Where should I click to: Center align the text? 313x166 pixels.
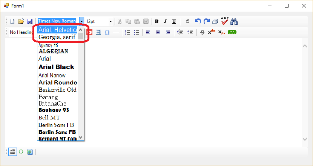(158, 32)
